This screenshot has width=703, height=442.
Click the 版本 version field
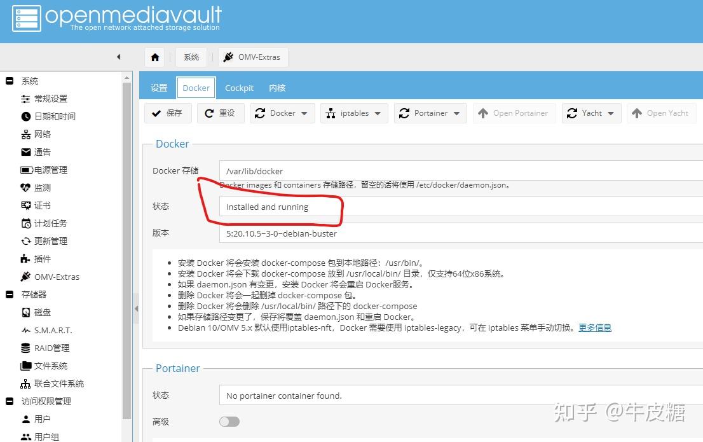(x=461, y=233)
